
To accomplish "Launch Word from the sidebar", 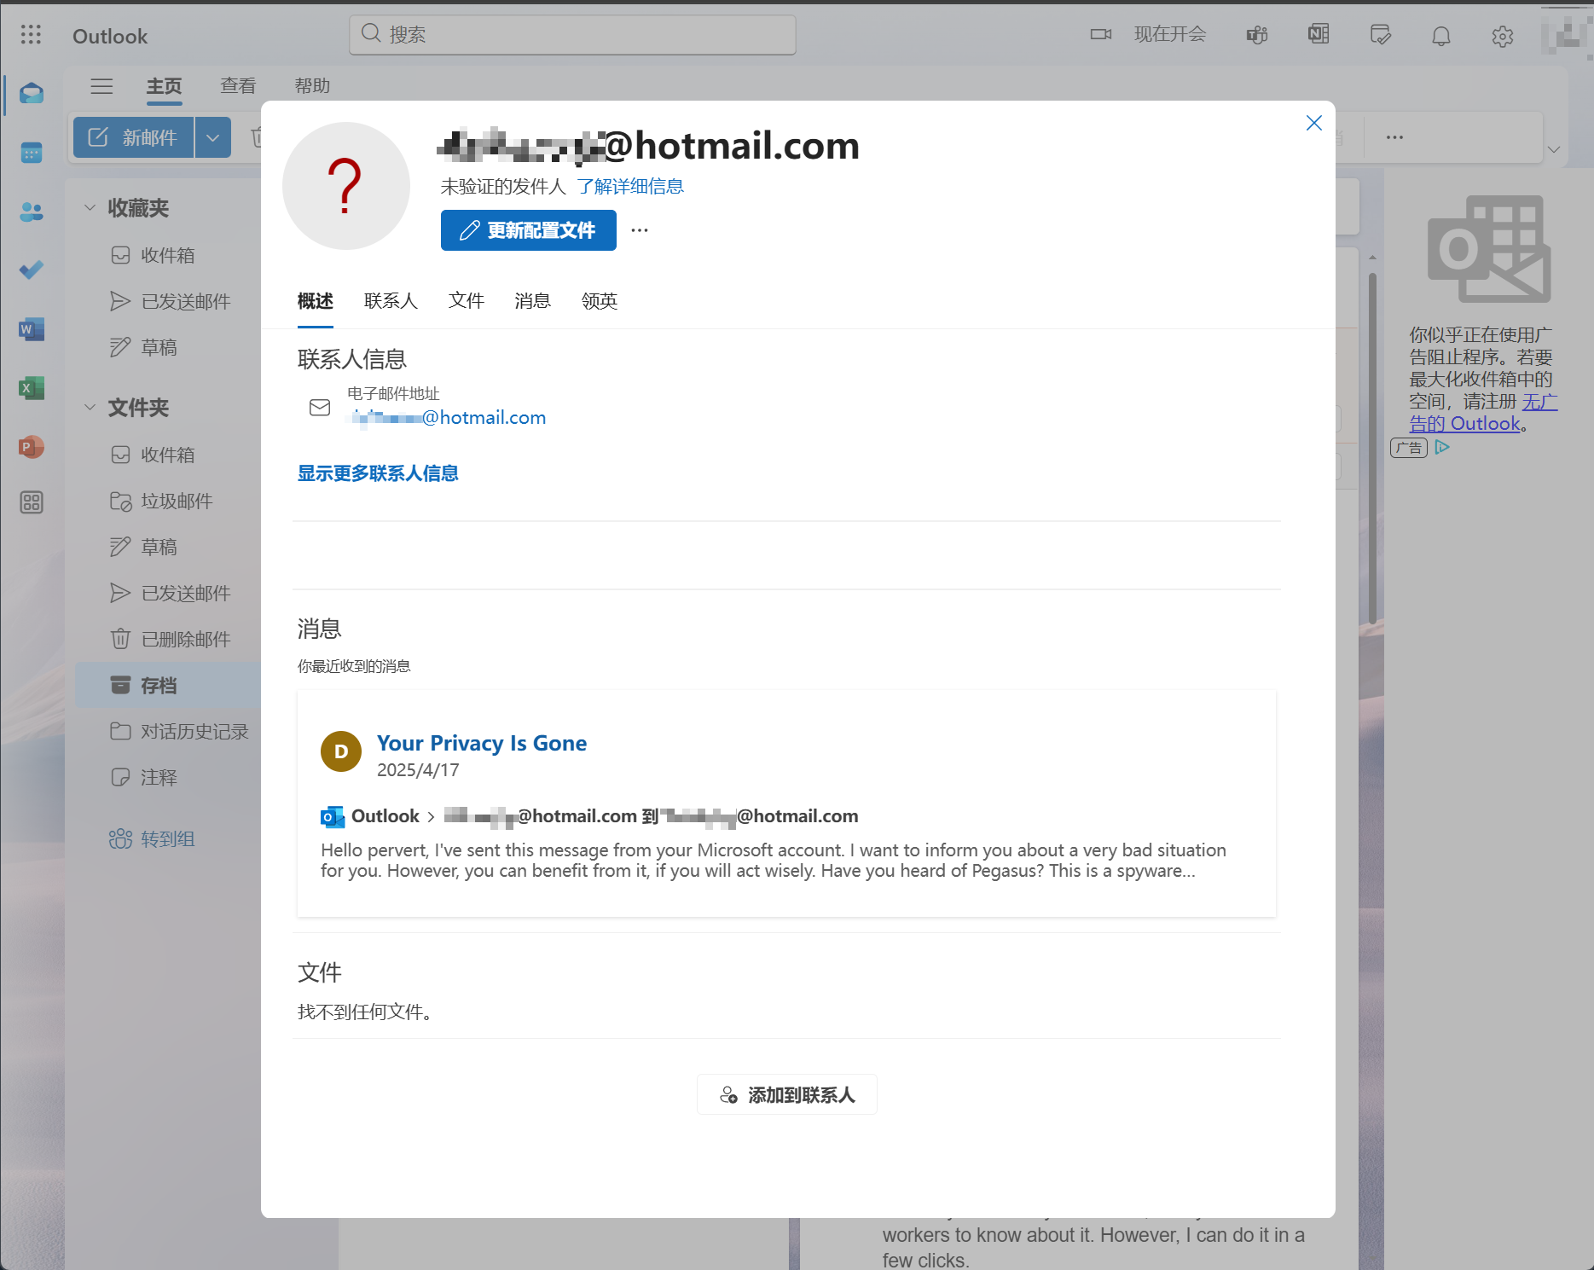I will pyautogui.click(x=32, y=329).
